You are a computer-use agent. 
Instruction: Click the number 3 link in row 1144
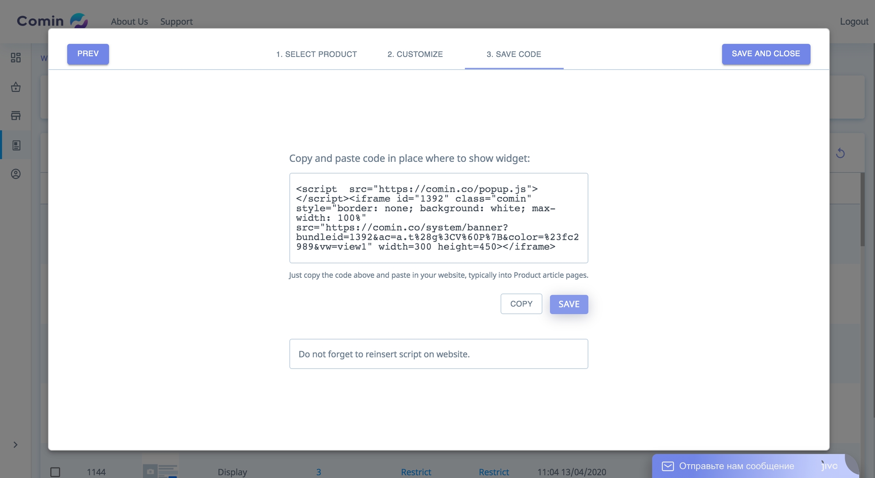click(x=318, y=472)
